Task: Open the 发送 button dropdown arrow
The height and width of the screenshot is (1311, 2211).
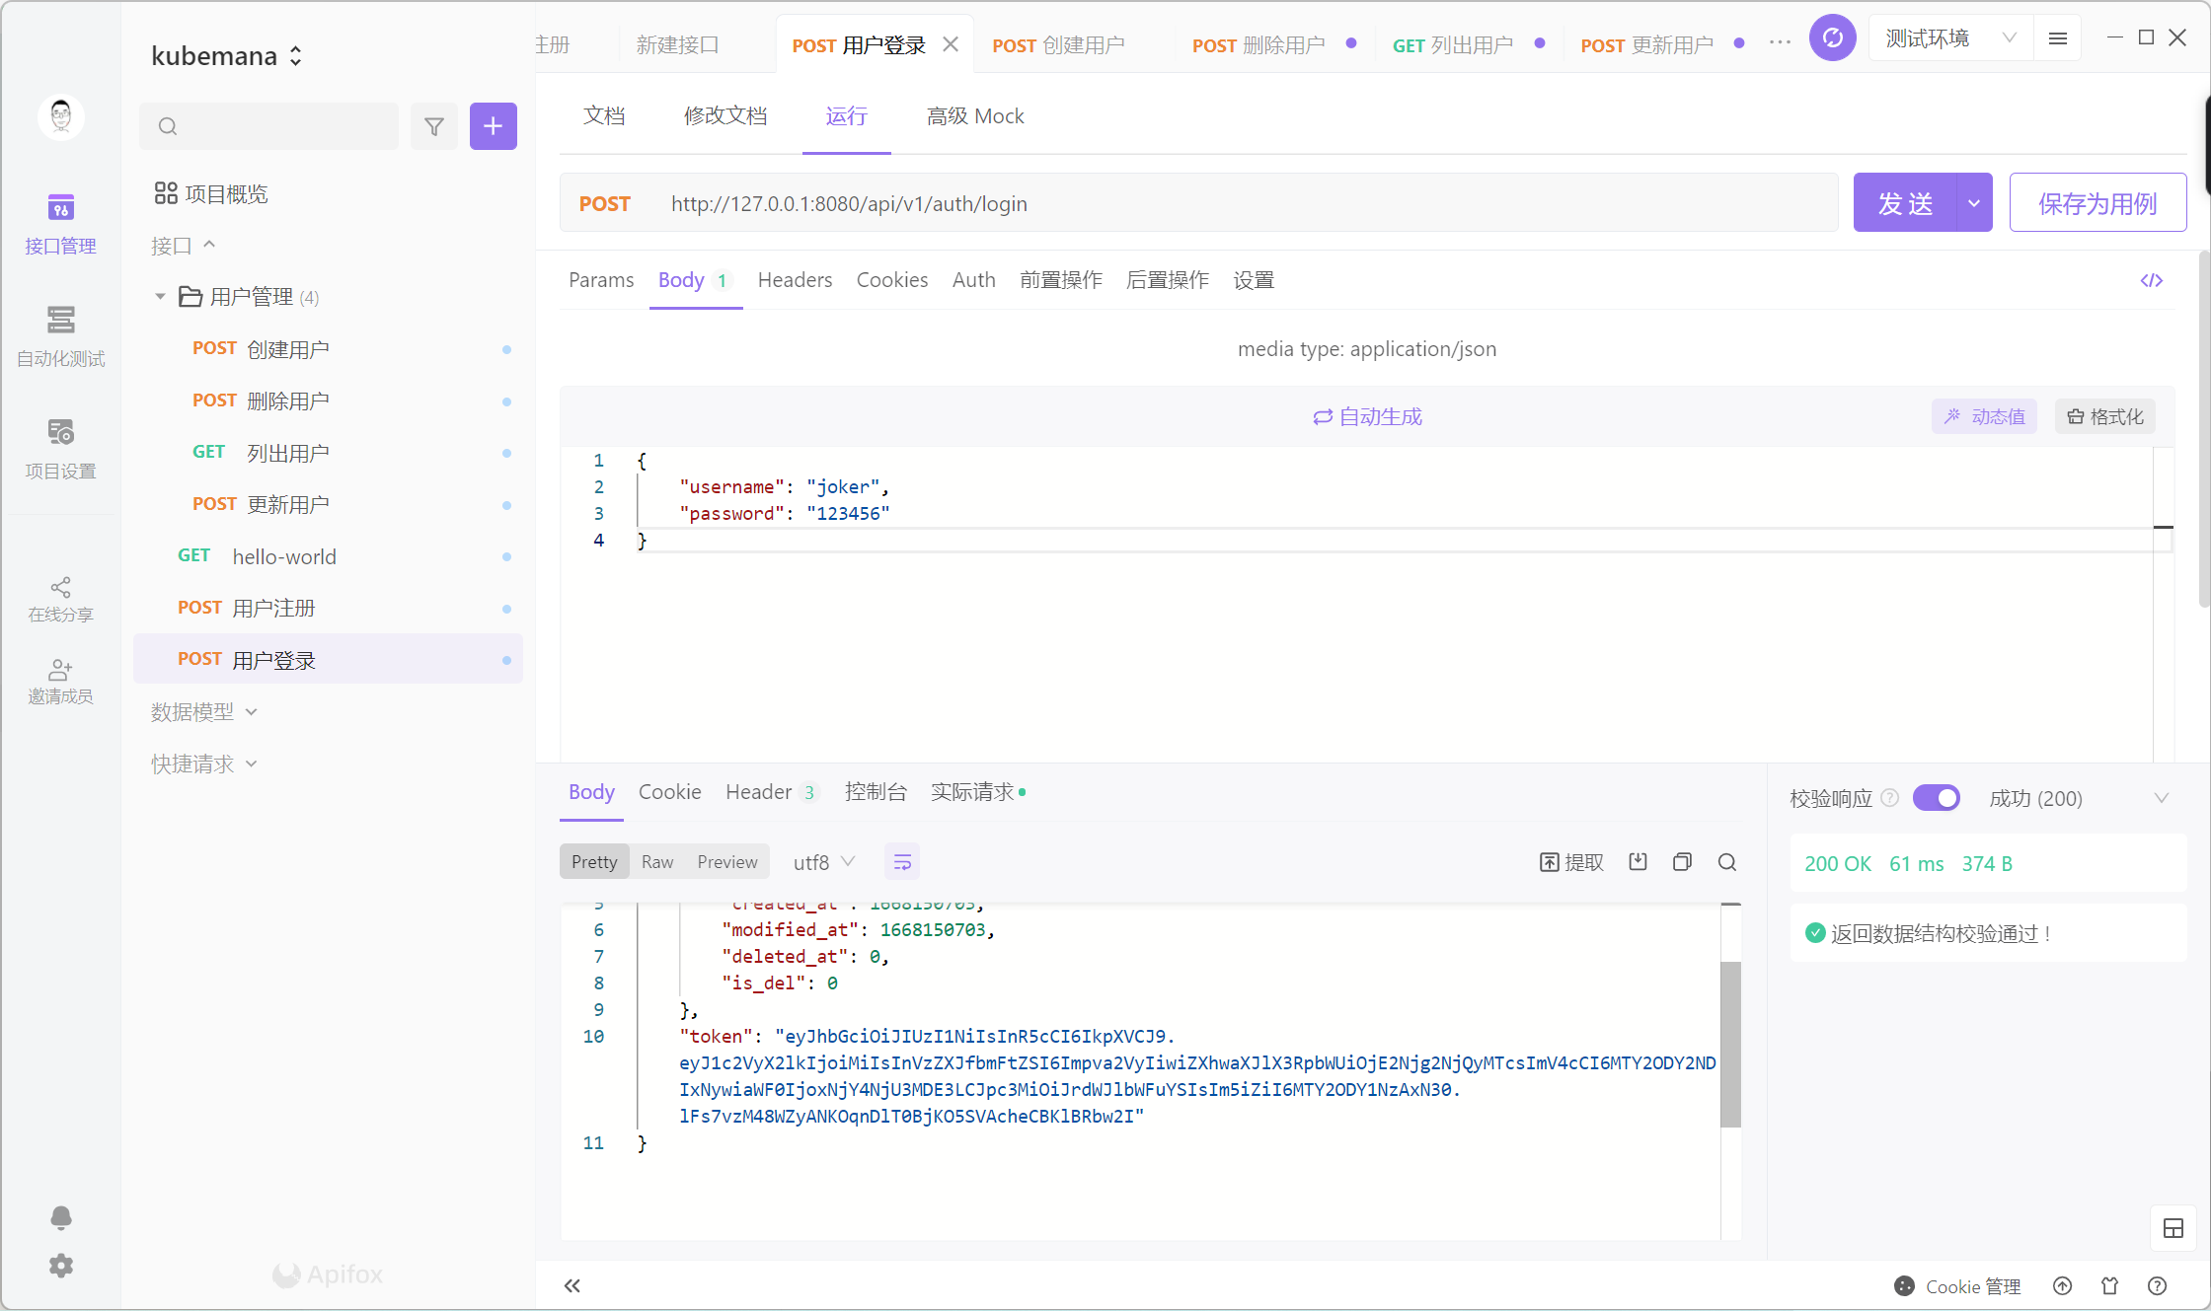Action: [x=1974, y=203]
